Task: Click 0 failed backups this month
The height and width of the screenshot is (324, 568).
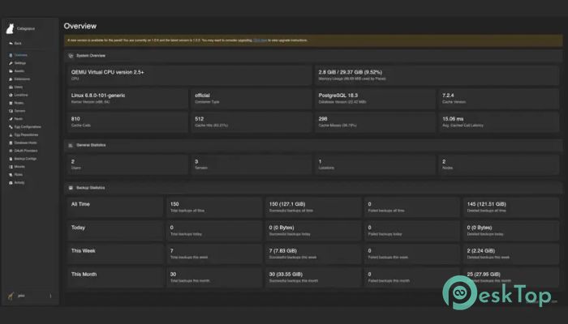Action: coord(412,277)
